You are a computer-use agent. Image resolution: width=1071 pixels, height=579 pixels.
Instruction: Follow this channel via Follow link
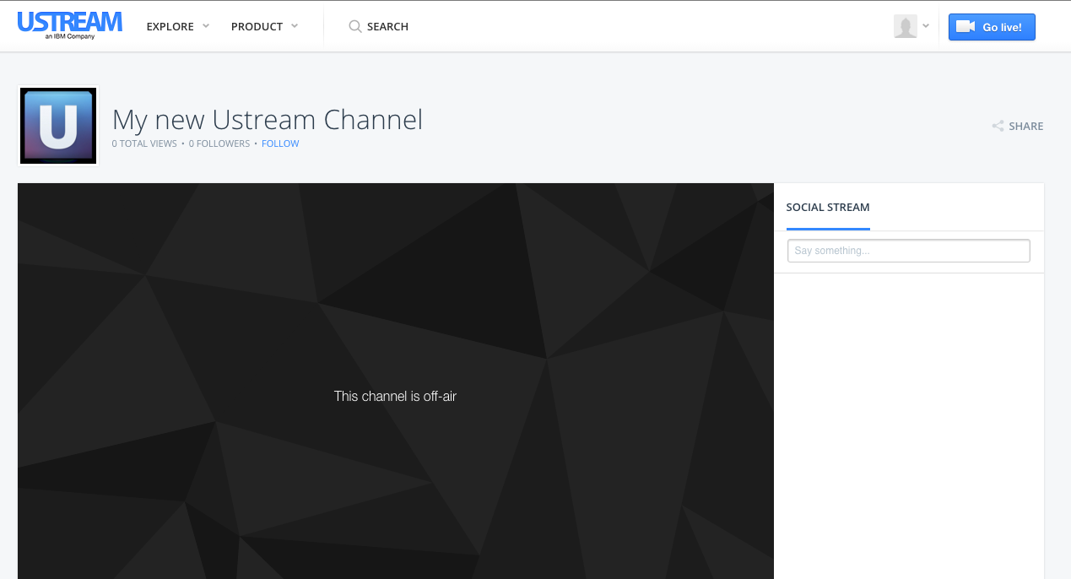[280, 143]
